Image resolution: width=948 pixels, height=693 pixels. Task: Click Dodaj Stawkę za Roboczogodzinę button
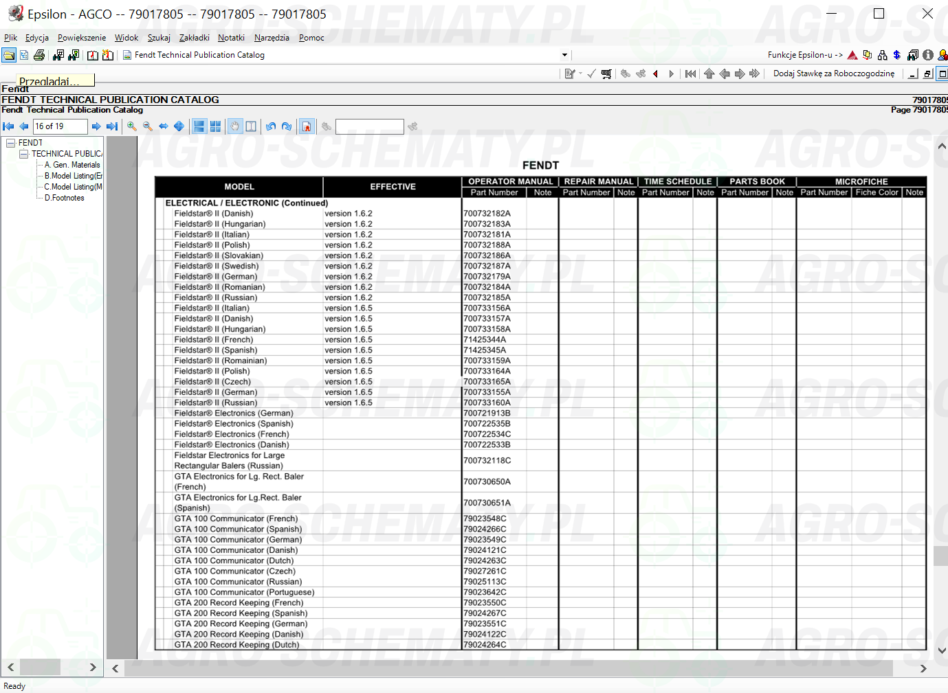(834, 73)
